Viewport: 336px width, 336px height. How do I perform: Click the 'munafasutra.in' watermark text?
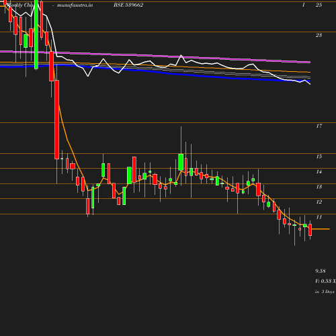[x=75, y=5]
